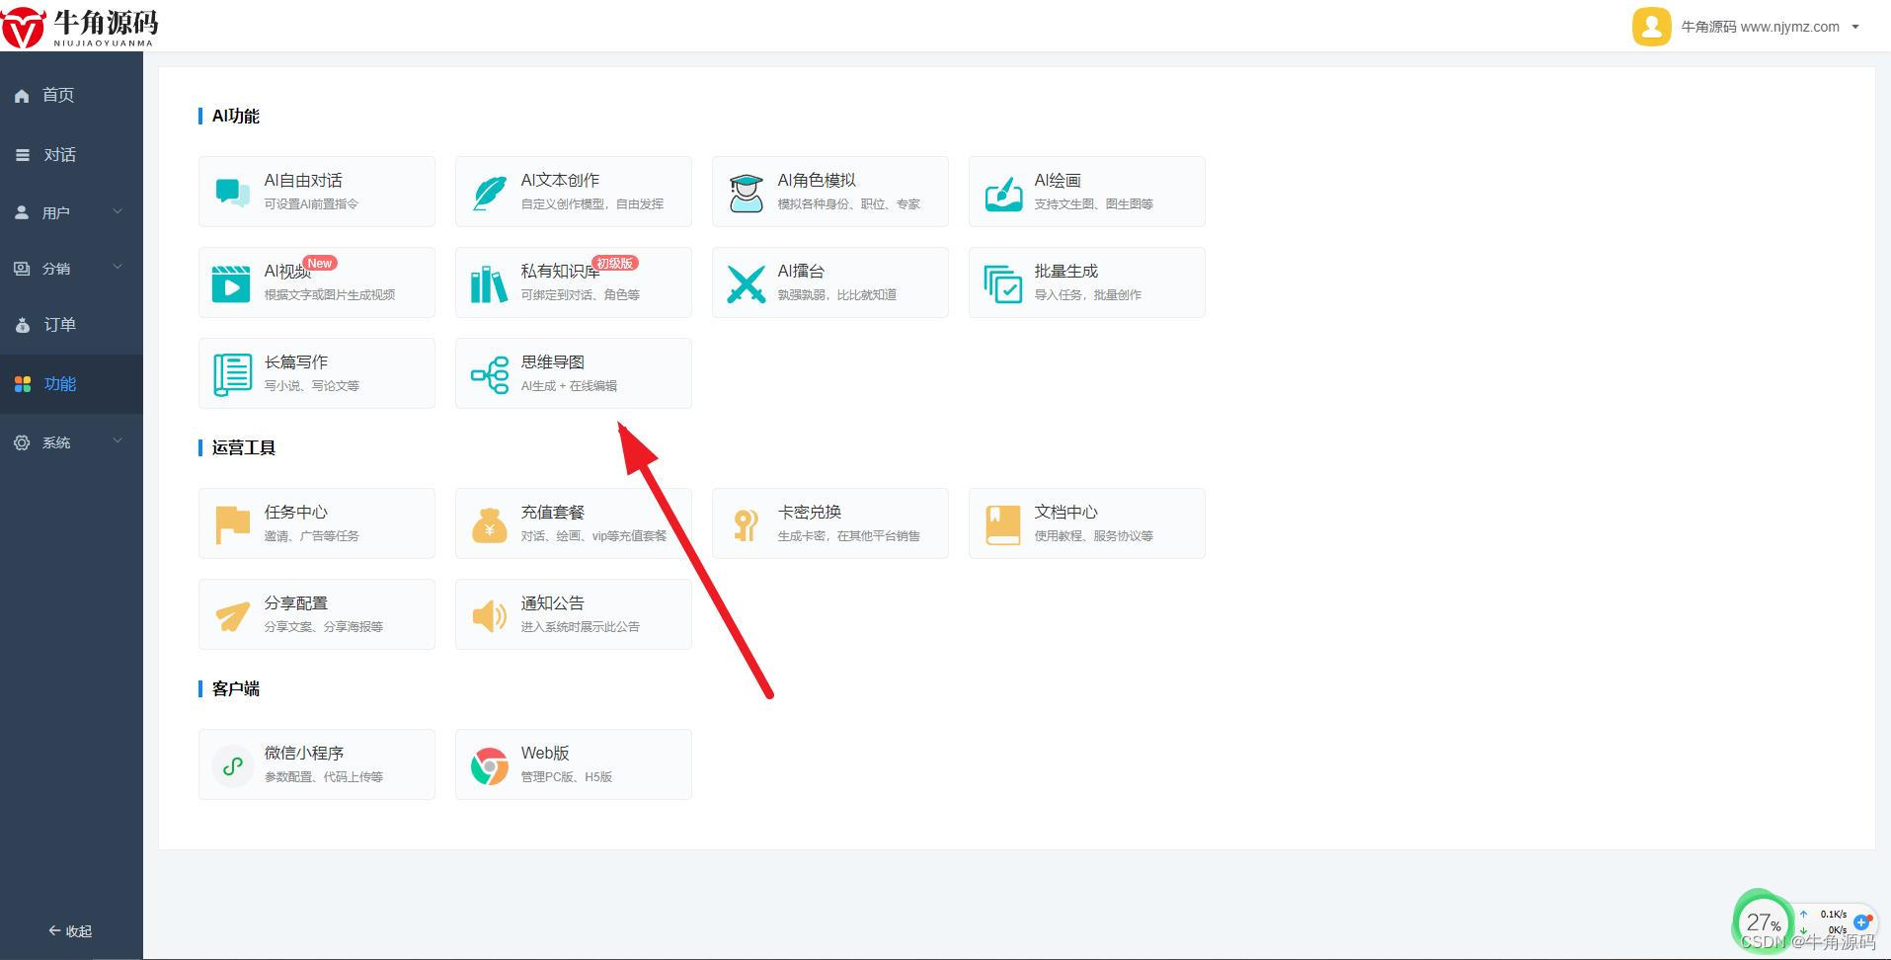Click the 充值套餐 money bag icon
The image size is (1891, 960).
pyautogui.click(x=489, y=524)
